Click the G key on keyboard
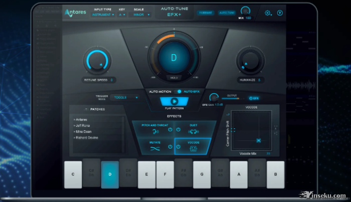This screenshot has height=202, width=351. [x=202, y=174]
